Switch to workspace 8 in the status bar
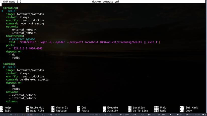This screenshot has height=116, width=207. pos(43,115)
